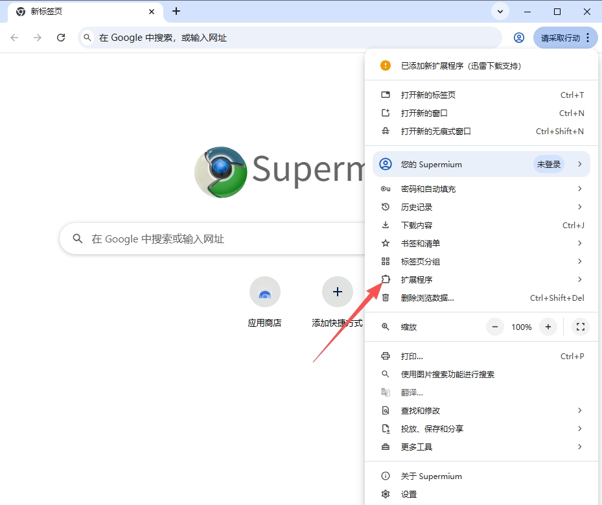
Task: Click the profile avatar icon in toolbar
Action: click(518, 38)
